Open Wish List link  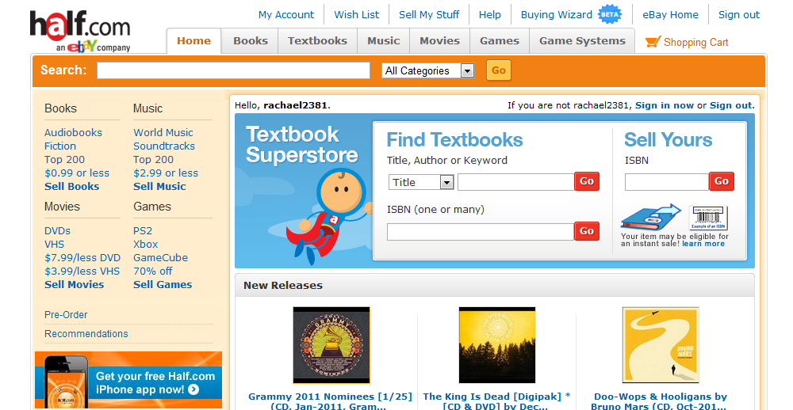(357, 14)
